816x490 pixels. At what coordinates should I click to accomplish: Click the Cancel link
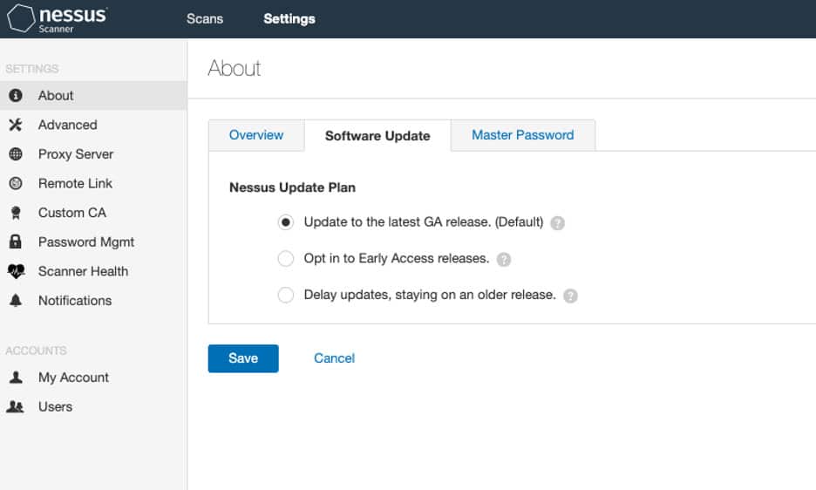(334, 358)
